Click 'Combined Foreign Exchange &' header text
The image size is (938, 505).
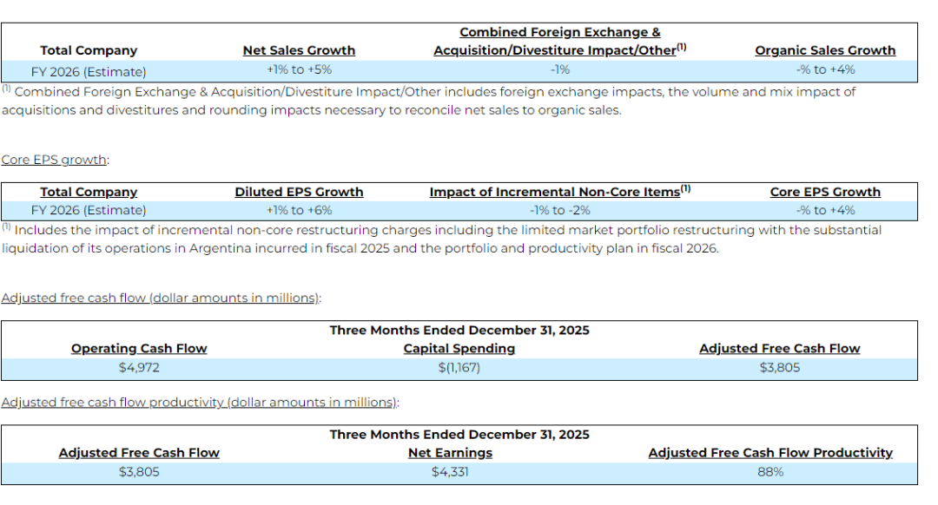[x=559, y=32]
